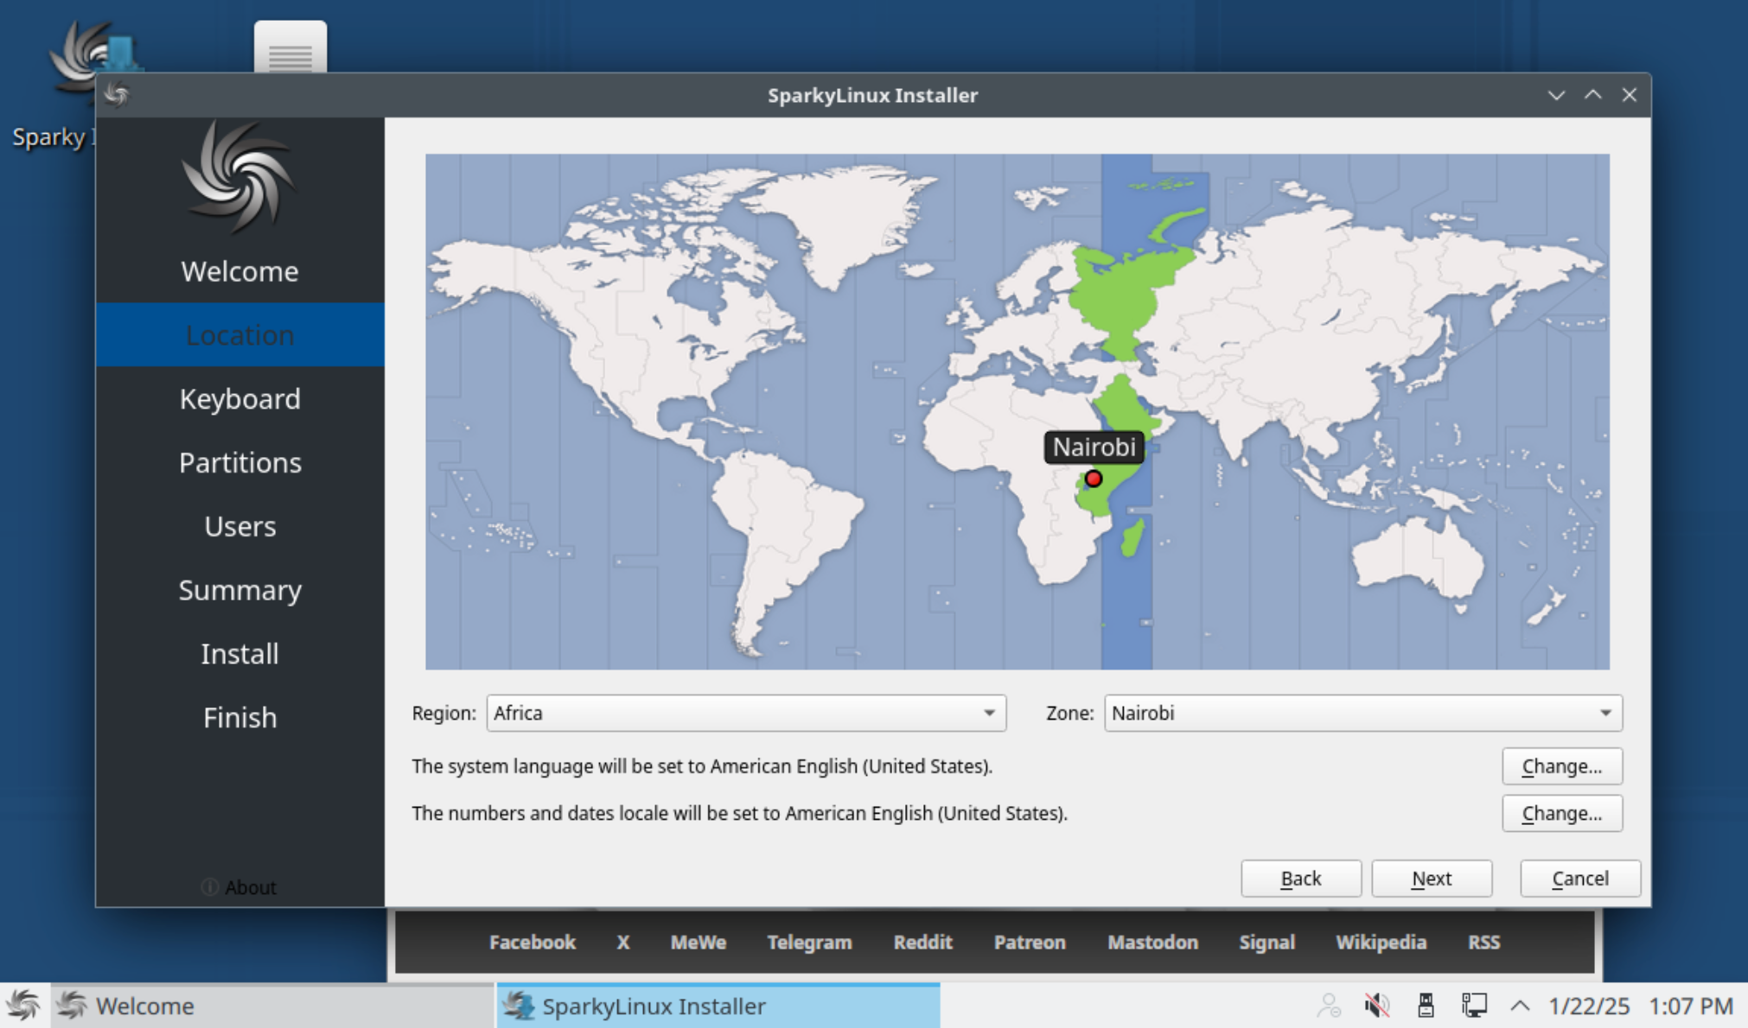Click Next to proceed with installation

click(1431, 878)
